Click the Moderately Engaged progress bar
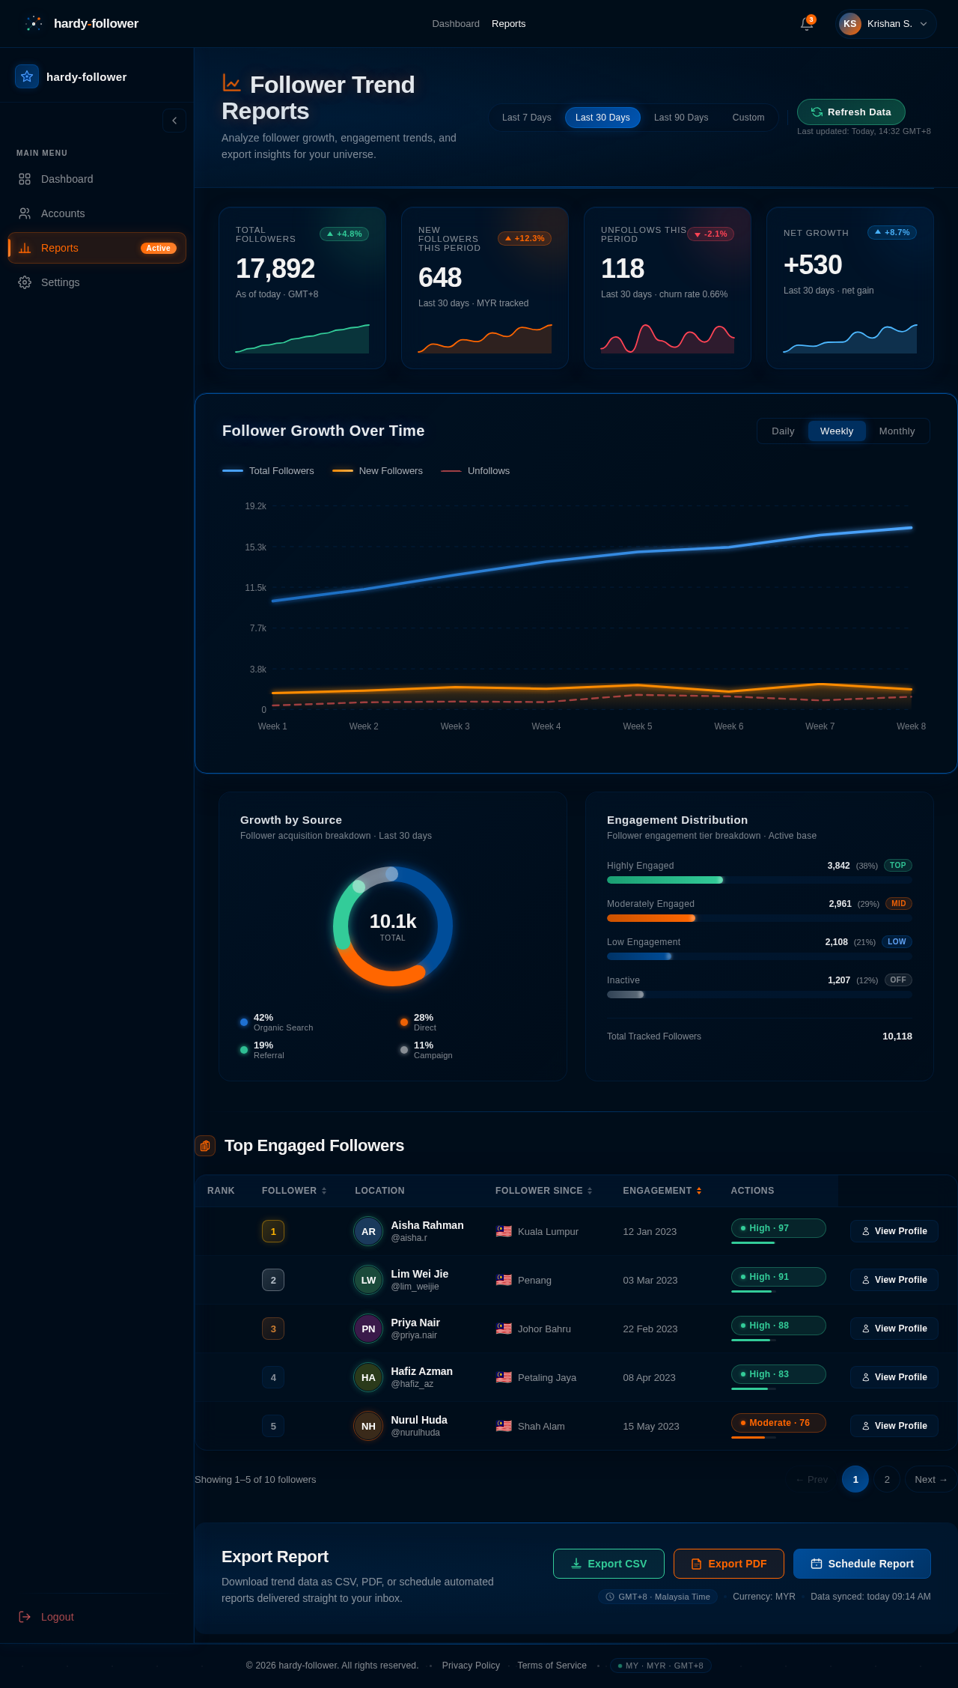This screenshot has width=958, height=1688. point(759,918)
